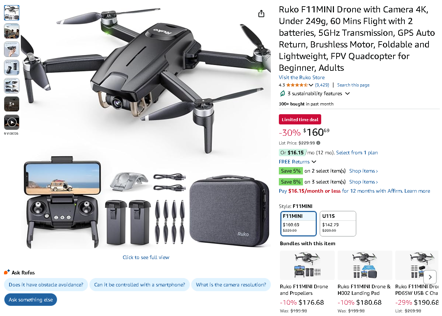Image resolution: width=442 pixels, height=316 pixels.
Task: Open the 9,429 ratings count link
Action: click(x=322, y=85)
